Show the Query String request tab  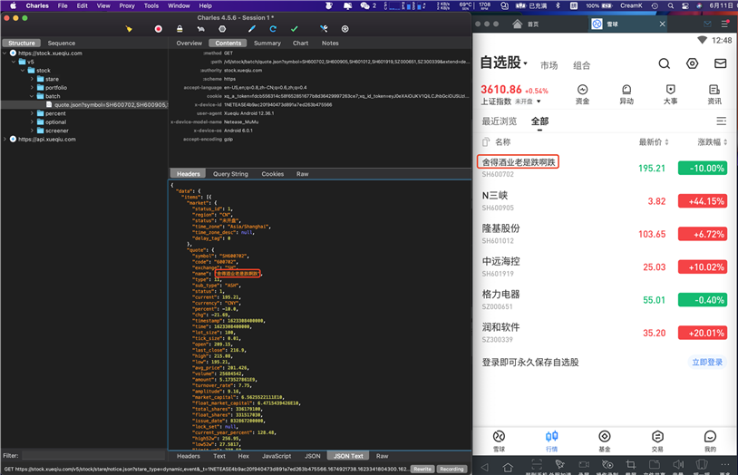(230, 174)
